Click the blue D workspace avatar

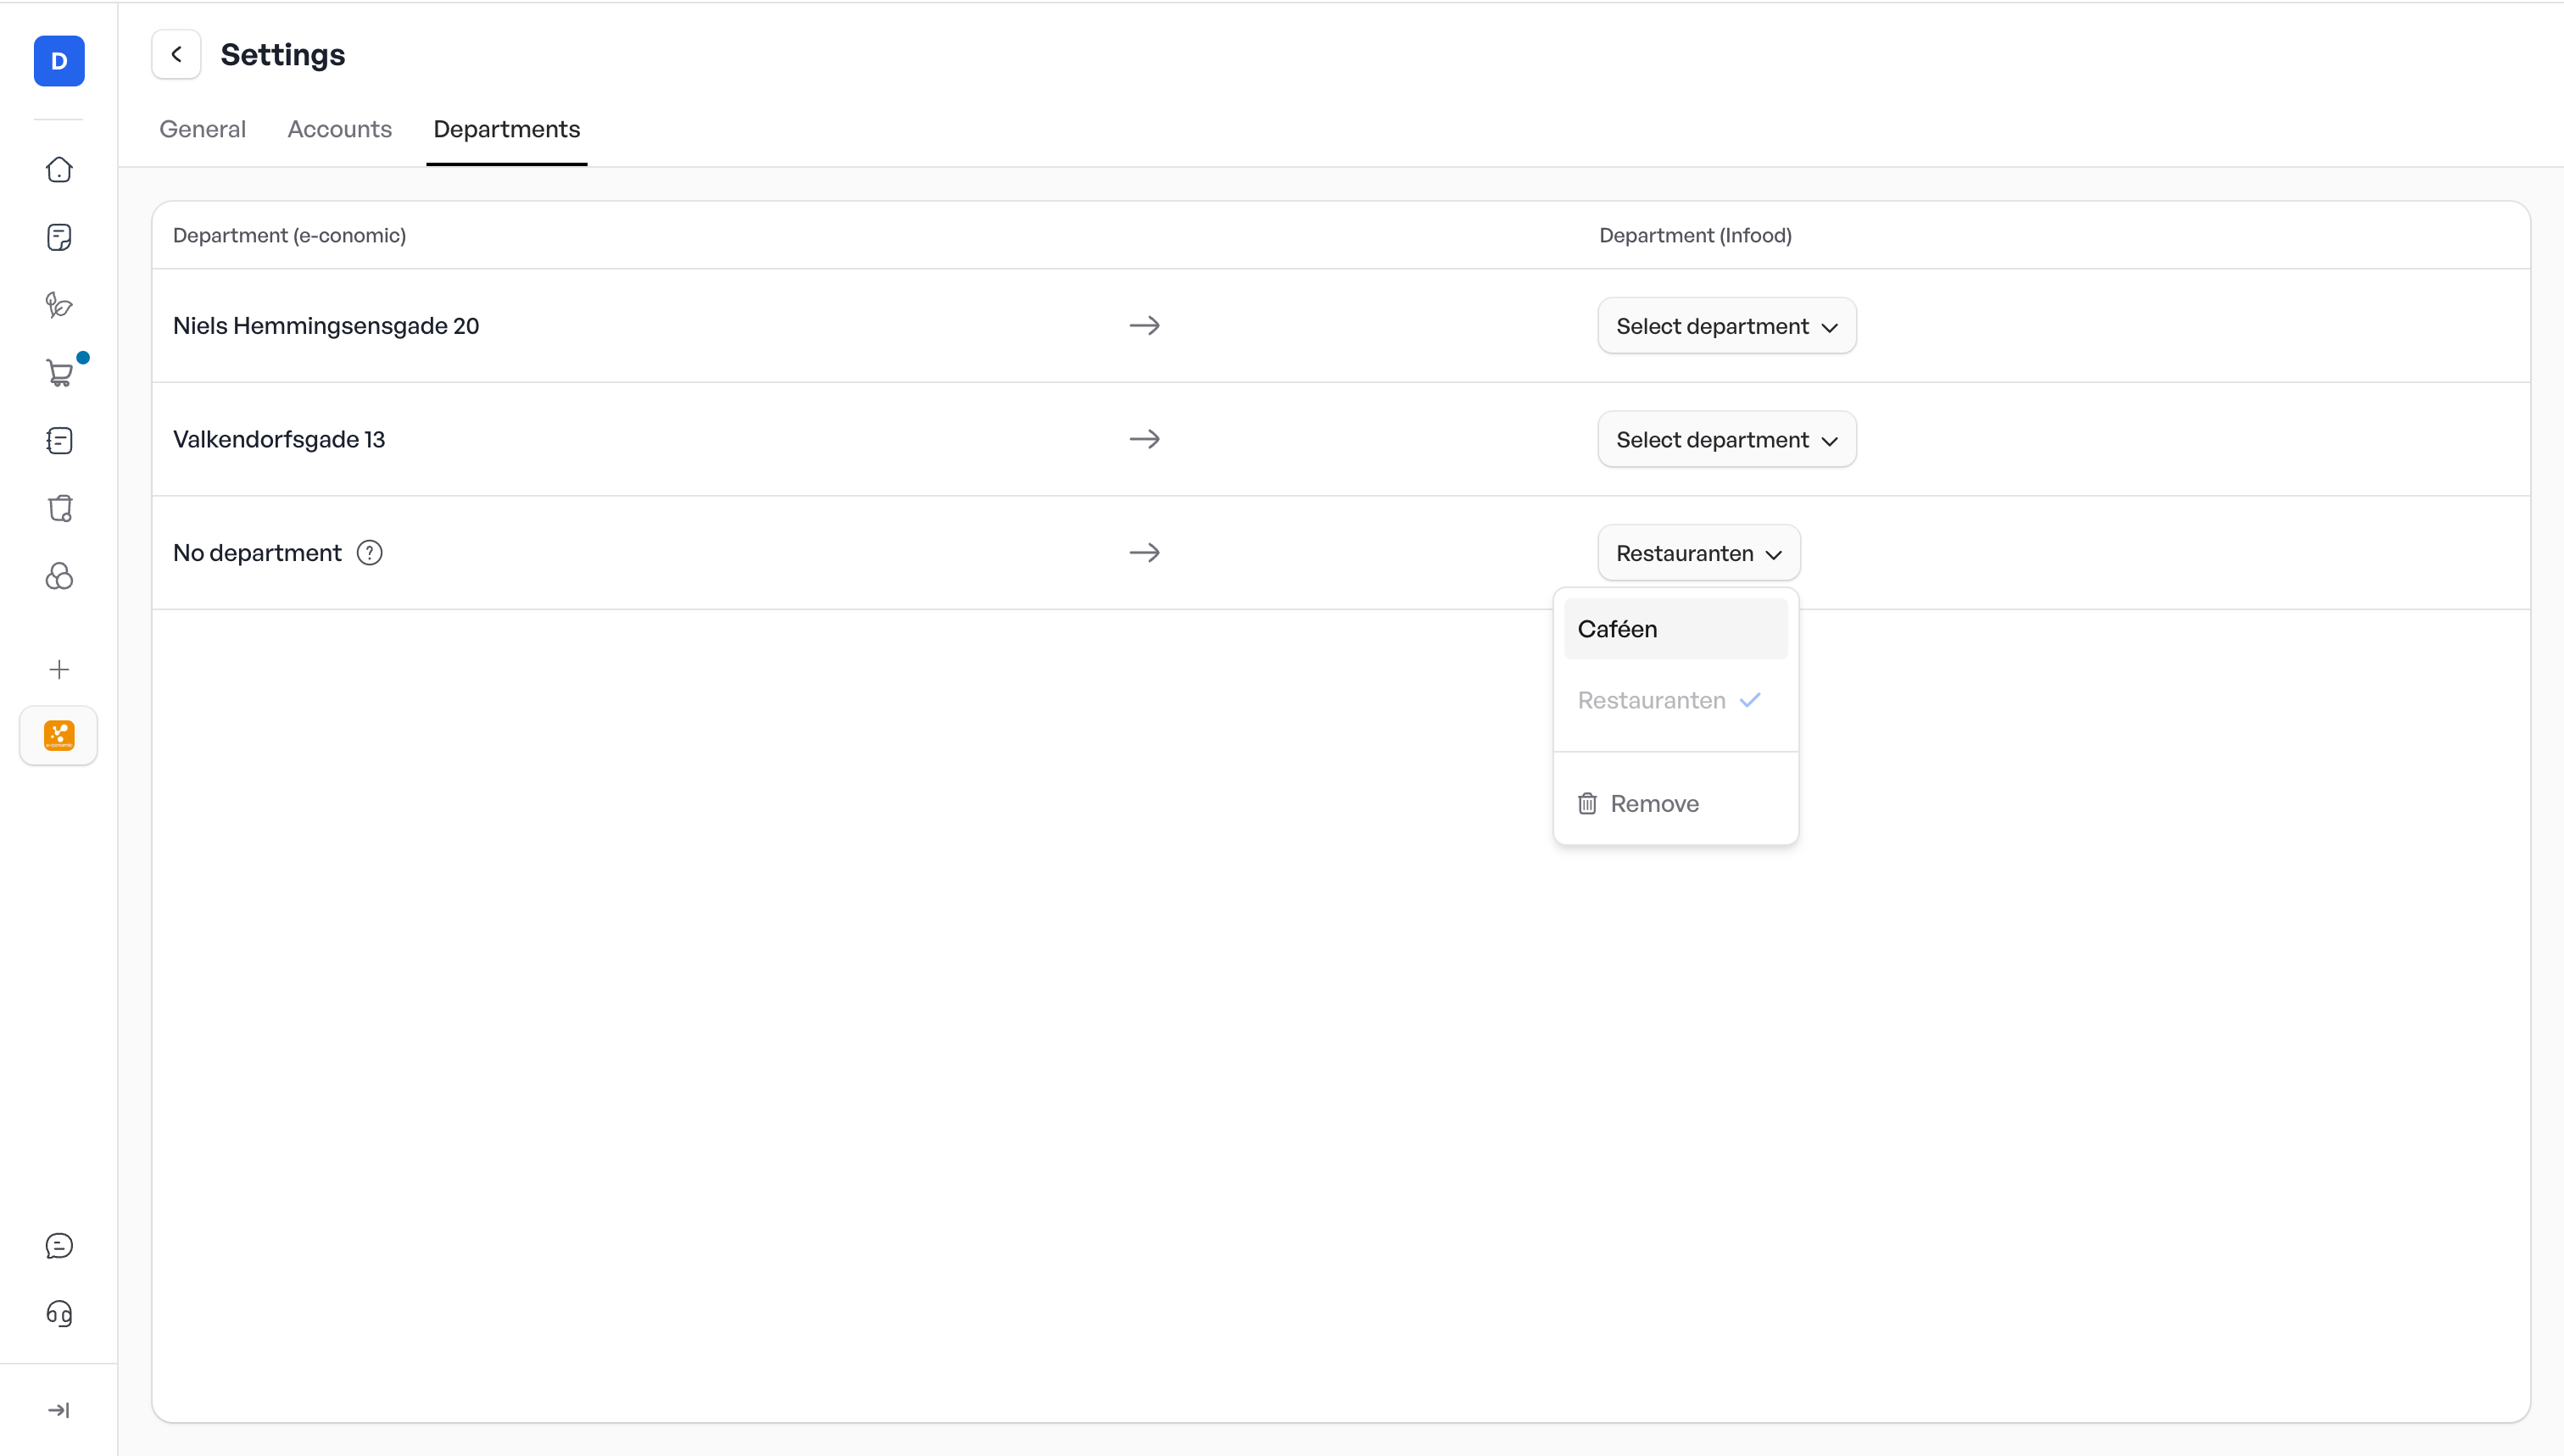[x=59, y=61]
